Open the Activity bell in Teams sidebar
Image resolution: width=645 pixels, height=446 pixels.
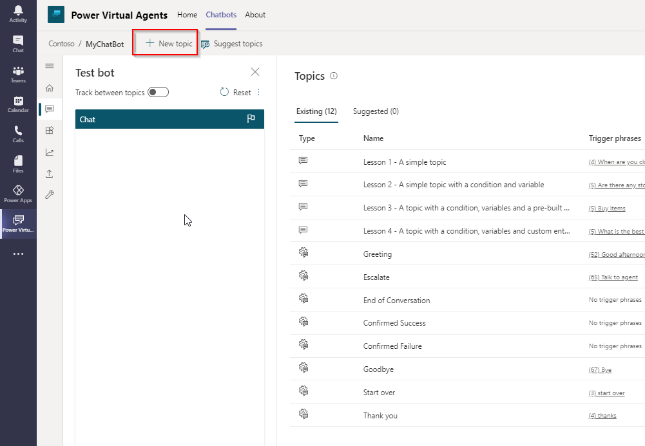[x=18, y=14]
